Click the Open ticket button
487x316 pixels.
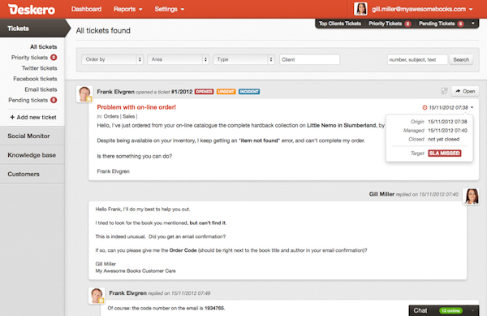tap(465, 91)
